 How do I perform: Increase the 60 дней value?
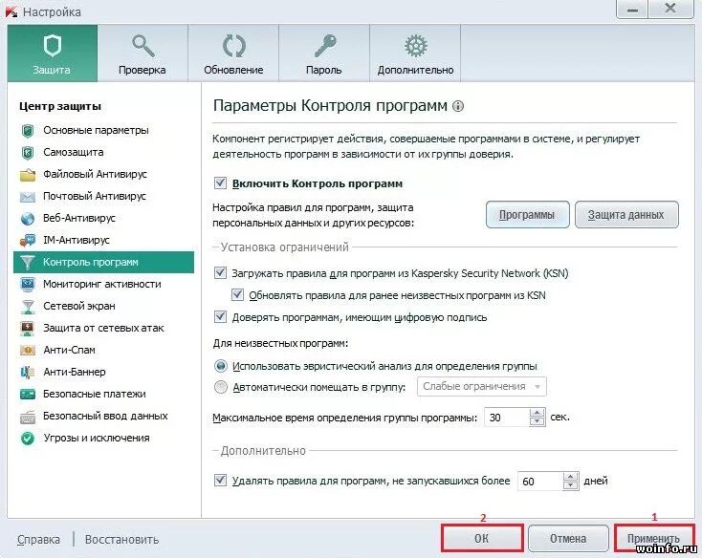click(570, 477)
